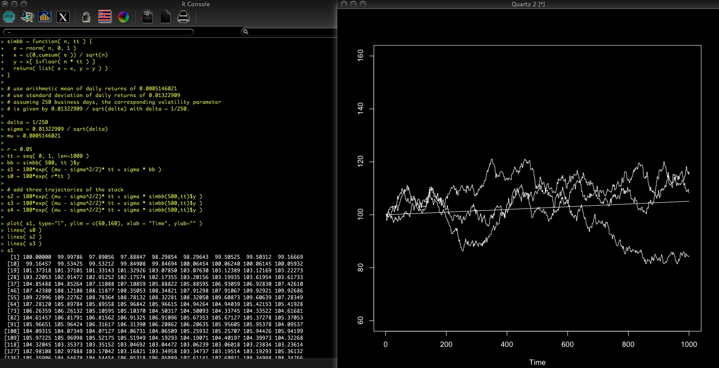Open a new Quartz device via bar-chart icon

[45, 17]
